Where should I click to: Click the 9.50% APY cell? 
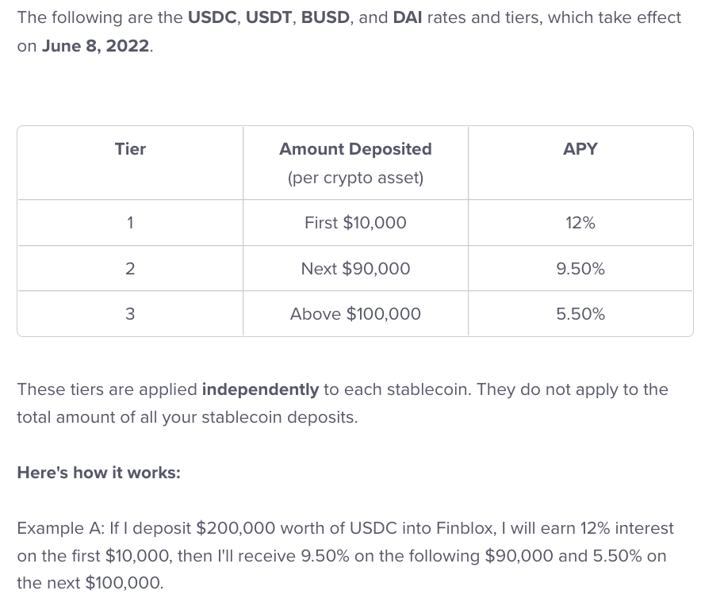pos(580,268)
